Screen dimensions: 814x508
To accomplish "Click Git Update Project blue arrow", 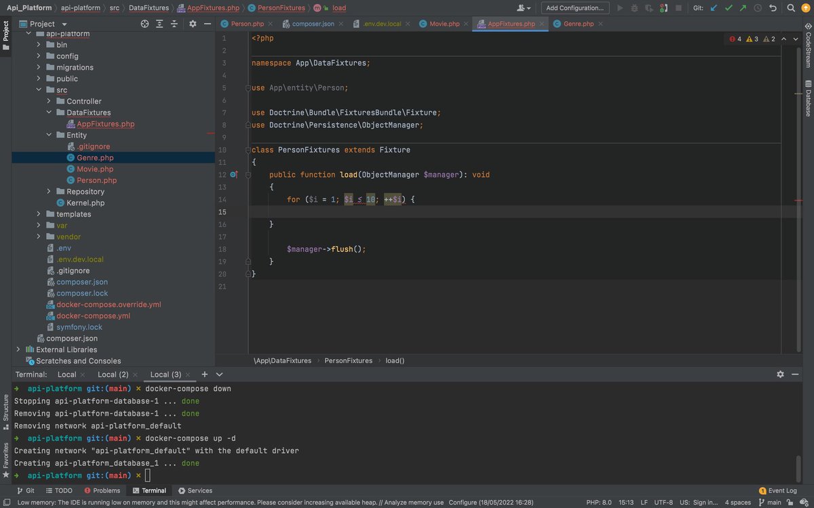I will [714, 8].
